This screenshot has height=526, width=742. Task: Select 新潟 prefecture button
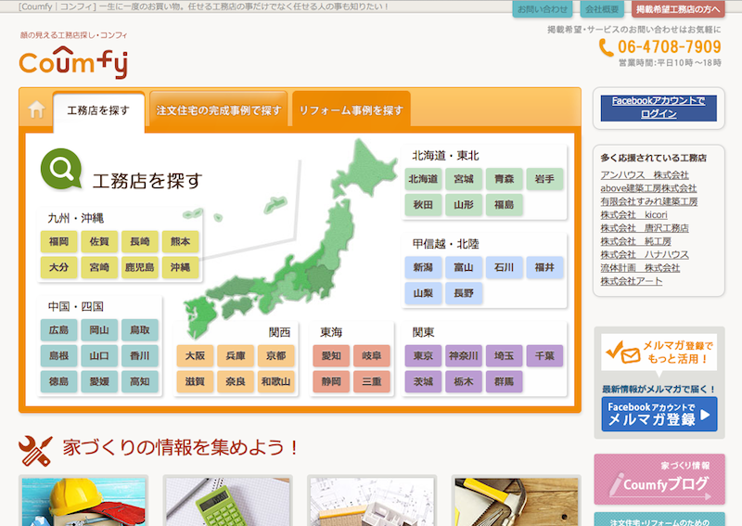[423, 267]
